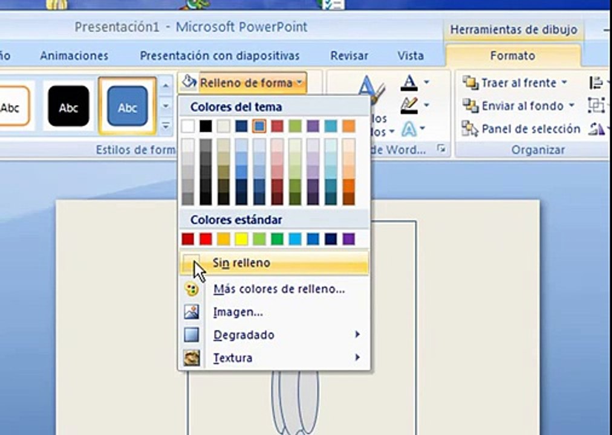This screenshot has width=612, height=435.
Task: Open Enviar al fondo dropdown arrow
Action: 571,106
